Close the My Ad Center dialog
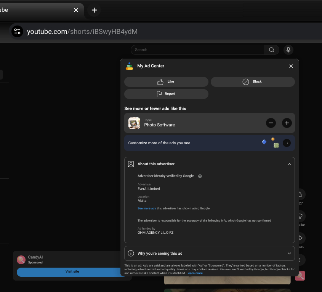The image size is (322, 292). click(x=291, y=66)
